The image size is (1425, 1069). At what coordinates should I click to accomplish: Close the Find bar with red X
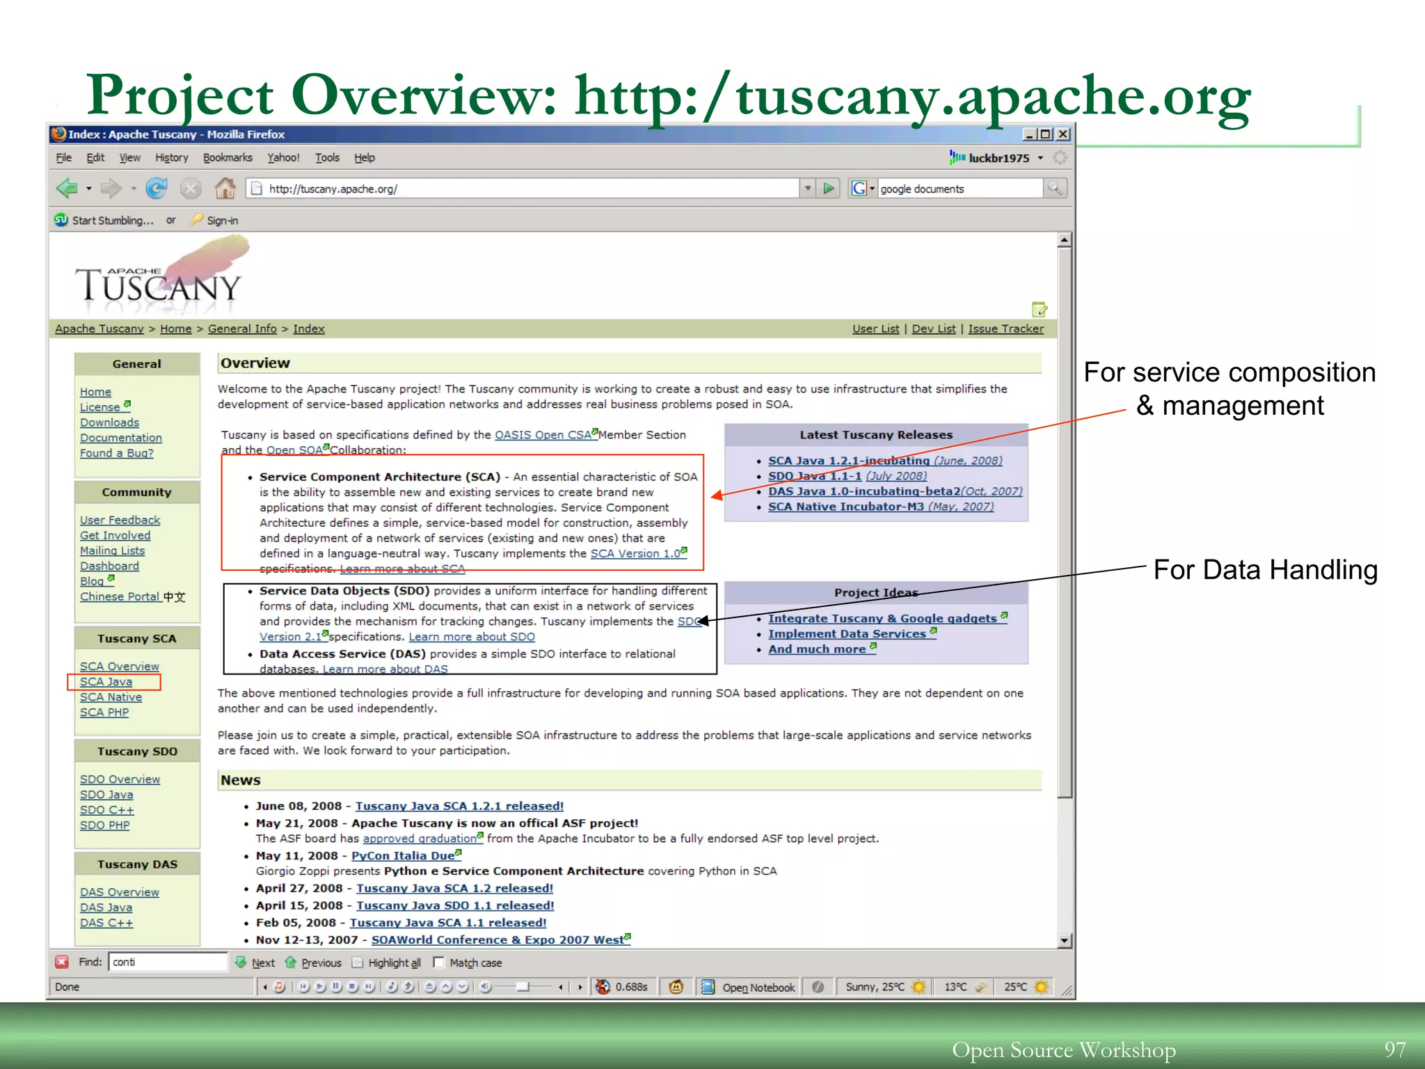(62, 962)
